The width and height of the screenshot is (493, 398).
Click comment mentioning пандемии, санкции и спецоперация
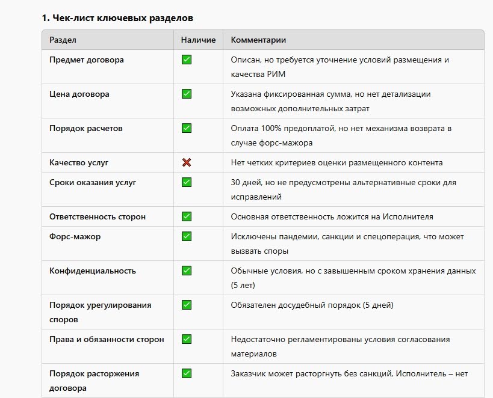pyautogui.click(x=347, y=243)
